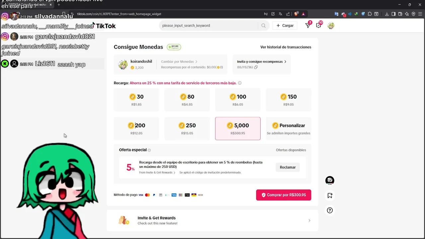Click the info icon beside Oferta especial

click(149, 150)
